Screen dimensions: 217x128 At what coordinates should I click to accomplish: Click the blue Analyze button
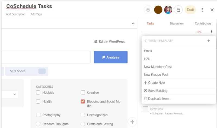pyautogui.click(x=111, y=57)
